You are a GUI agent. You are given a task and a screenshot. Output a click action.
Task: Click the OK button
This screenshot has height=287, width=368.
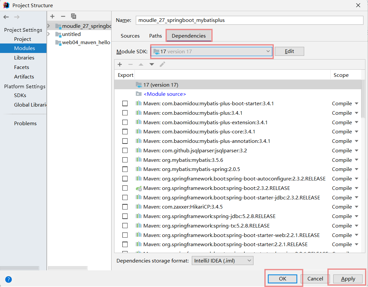click(x=283, y=279)
